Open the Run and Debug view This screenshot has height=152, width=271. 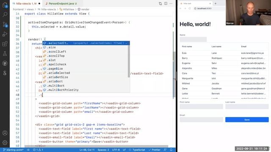(x=5, y=34)
